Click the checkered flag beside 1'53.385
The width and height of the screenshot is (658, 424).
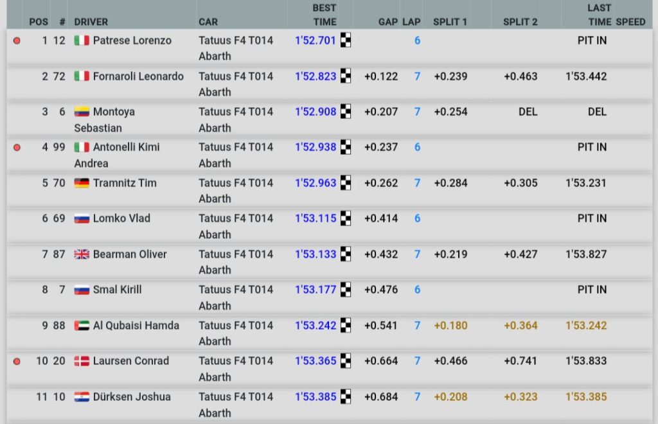tap(346, 396)
